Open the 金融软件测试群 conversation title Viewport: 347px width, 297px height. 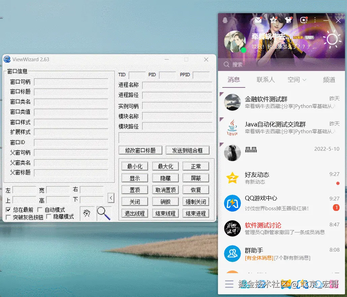266,99
